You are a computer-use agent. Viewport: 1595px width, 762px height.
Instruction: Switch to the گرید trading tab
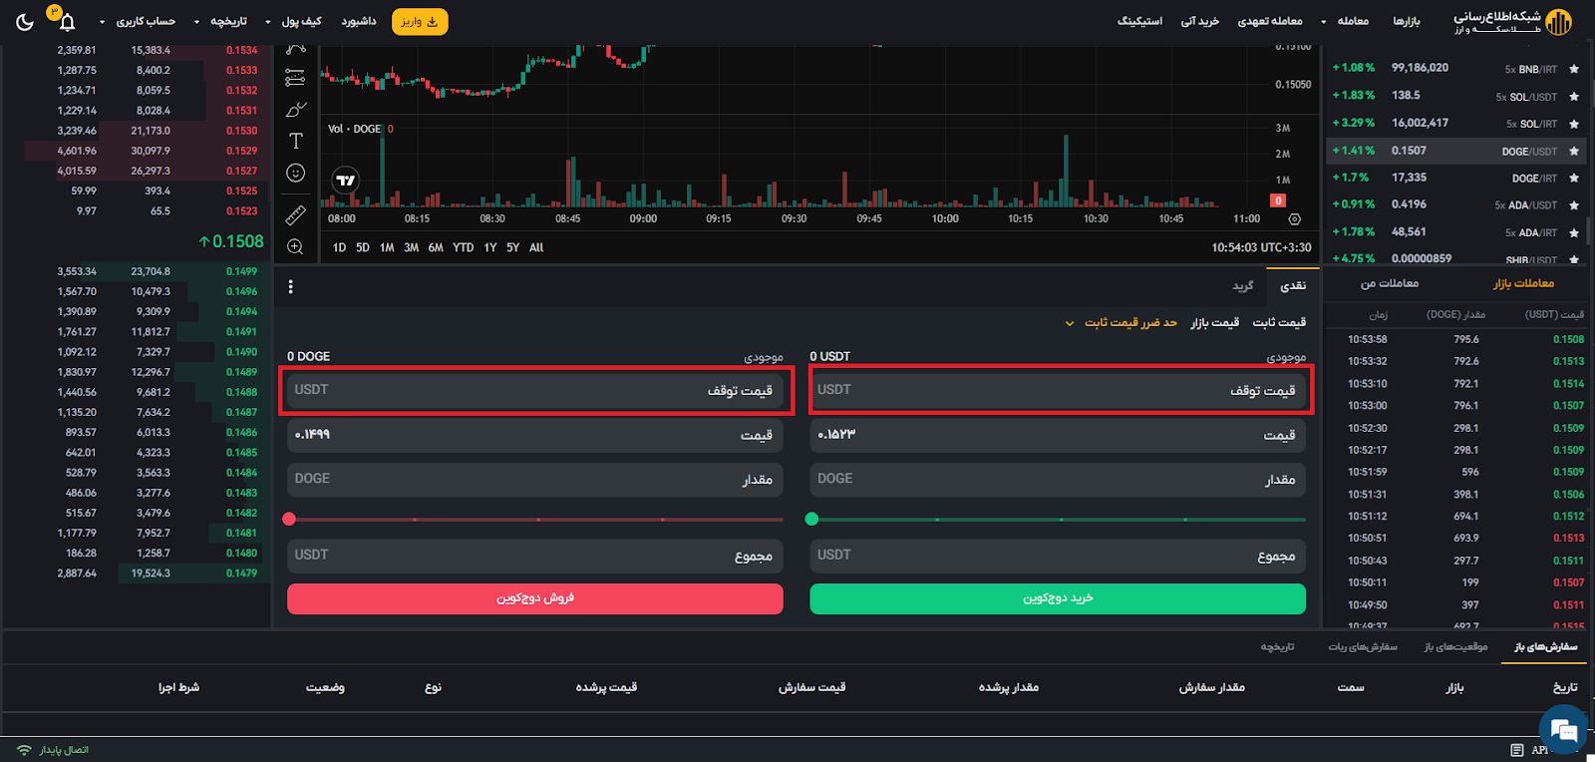pos(1242,286)
